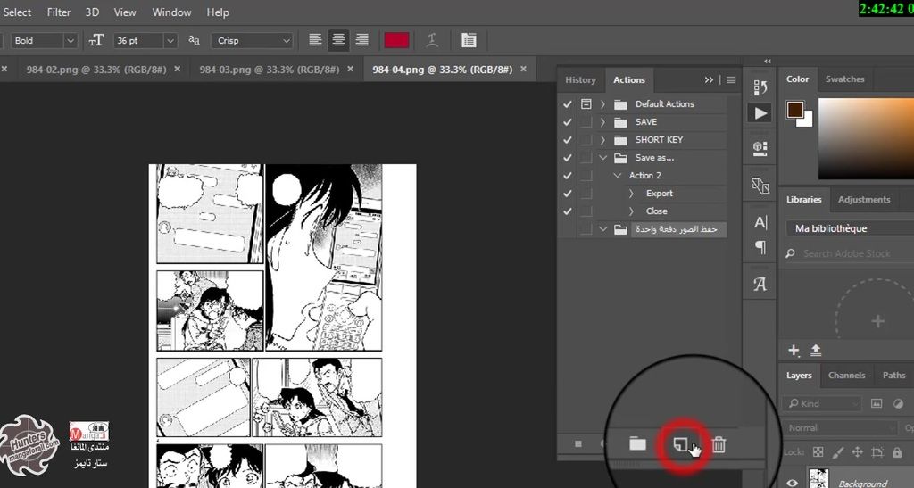Open the 3D panel dock icon
This screenshot has height=488, width=914.
point(760,148)
